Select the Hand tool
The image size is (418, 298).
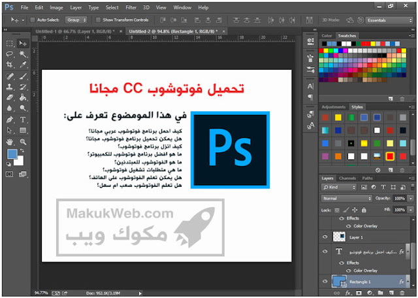click(x=10, y=142)
